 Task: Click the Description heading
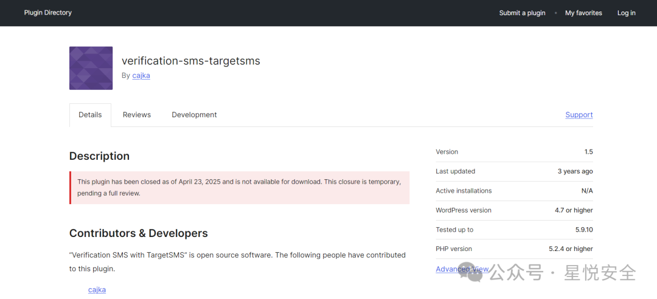coord(99,156)
